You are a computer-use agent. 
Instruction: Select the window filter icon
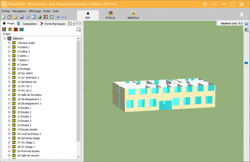22,30
